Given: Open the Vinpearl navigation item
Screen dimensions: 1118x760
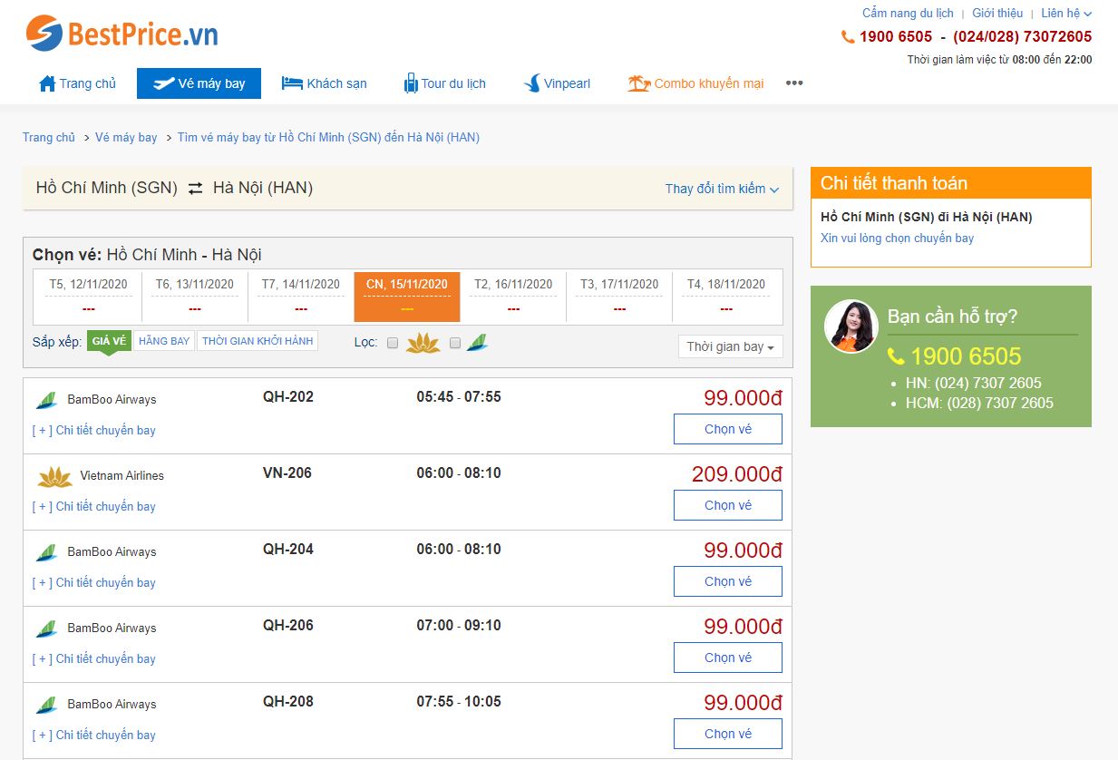Looking at the screenshot, I should pyautogui.click(x=557, y=83).
